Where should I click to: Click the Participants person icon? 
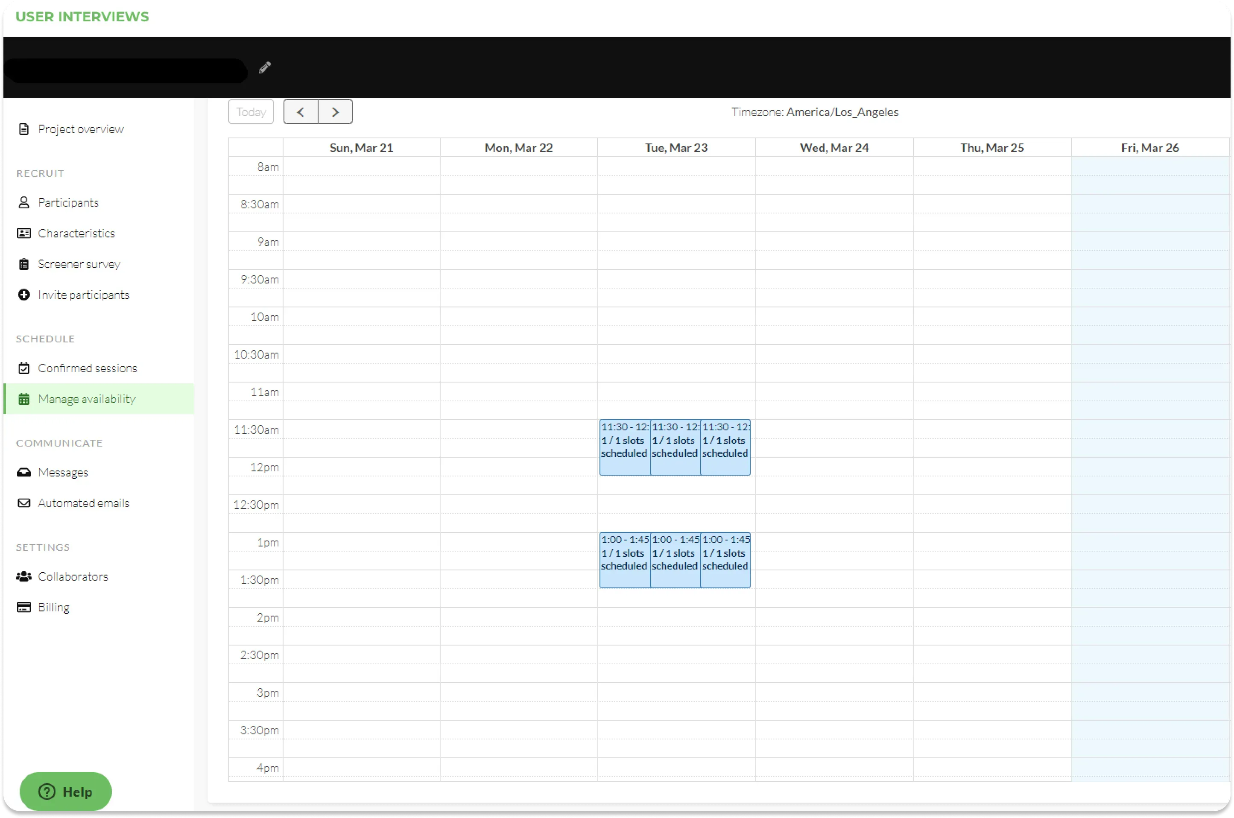[24, 202]
